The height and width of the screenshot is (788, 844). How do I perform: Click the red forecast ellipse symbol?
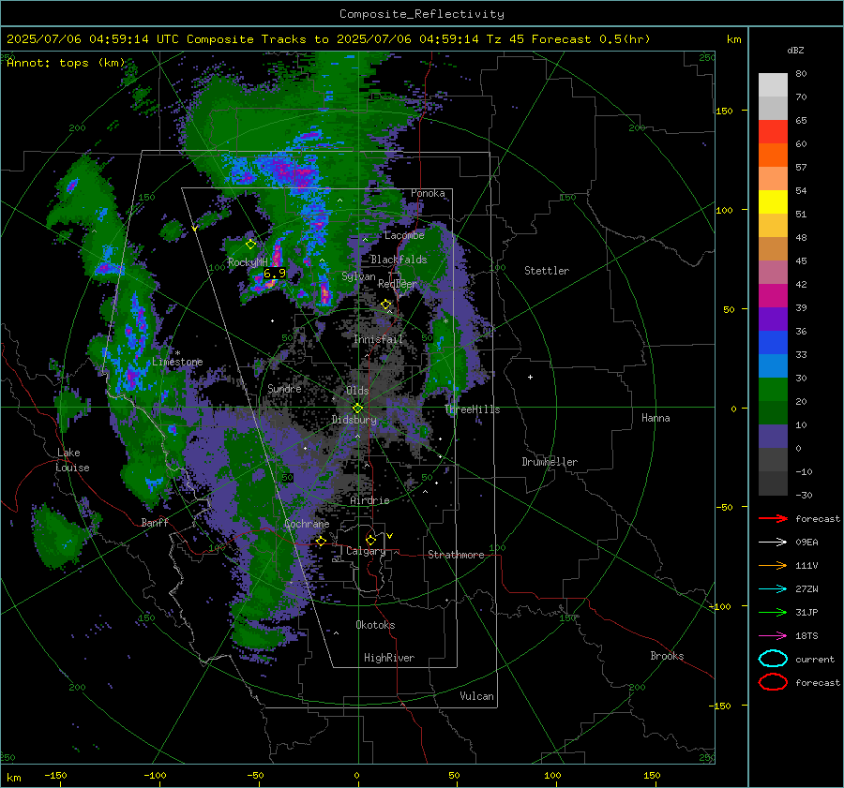(x=773, y=682)
